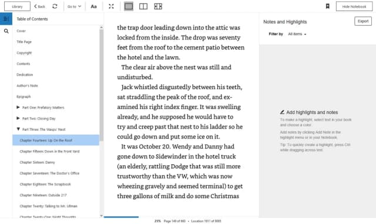Image resolution: width=376 pixels, height=224 pixels.
Task: Click the pencil icon beside Add highlights
Action: point(282,112)
